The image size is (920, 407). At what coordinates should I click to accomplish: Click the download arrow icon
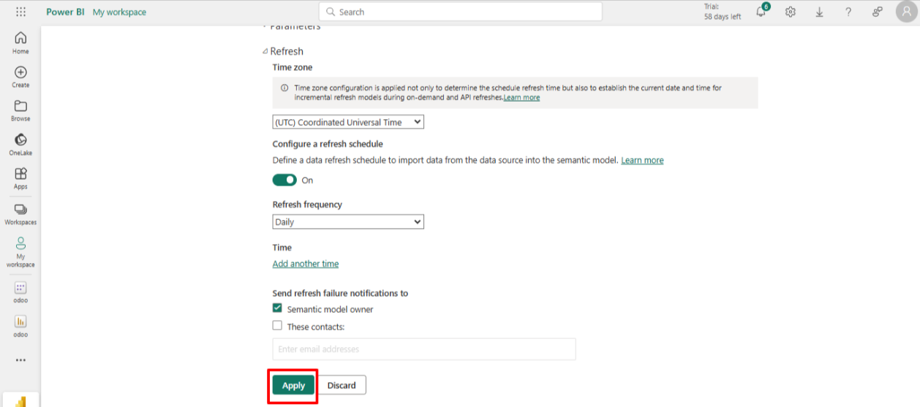pyautogui.click(x=819, y=12)
